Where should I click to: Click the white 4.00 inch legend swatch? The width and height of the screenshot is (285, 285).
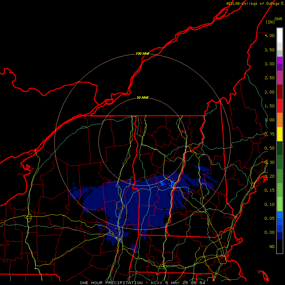pyautogui.click(x=280, y=35)
